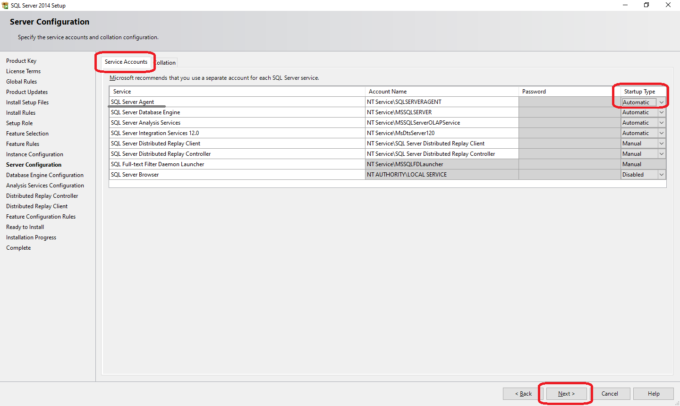
Task: Open Startup Type dropdown for SQL Server Analysis Services
Action: (662, 123)
